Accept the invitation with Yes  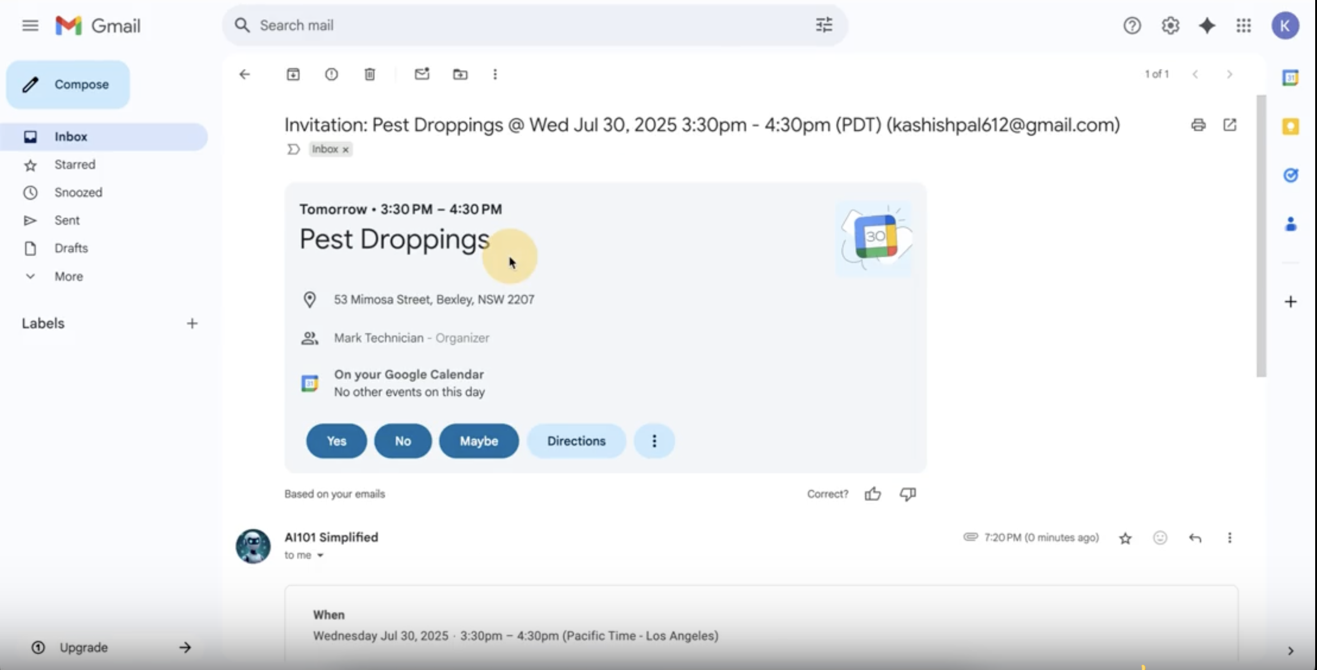click(x=336, y=441)
